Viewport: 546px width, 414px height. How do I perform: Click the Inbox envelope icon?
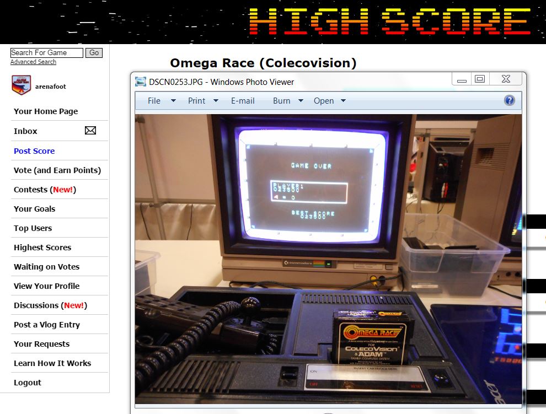tap(90, 131)
